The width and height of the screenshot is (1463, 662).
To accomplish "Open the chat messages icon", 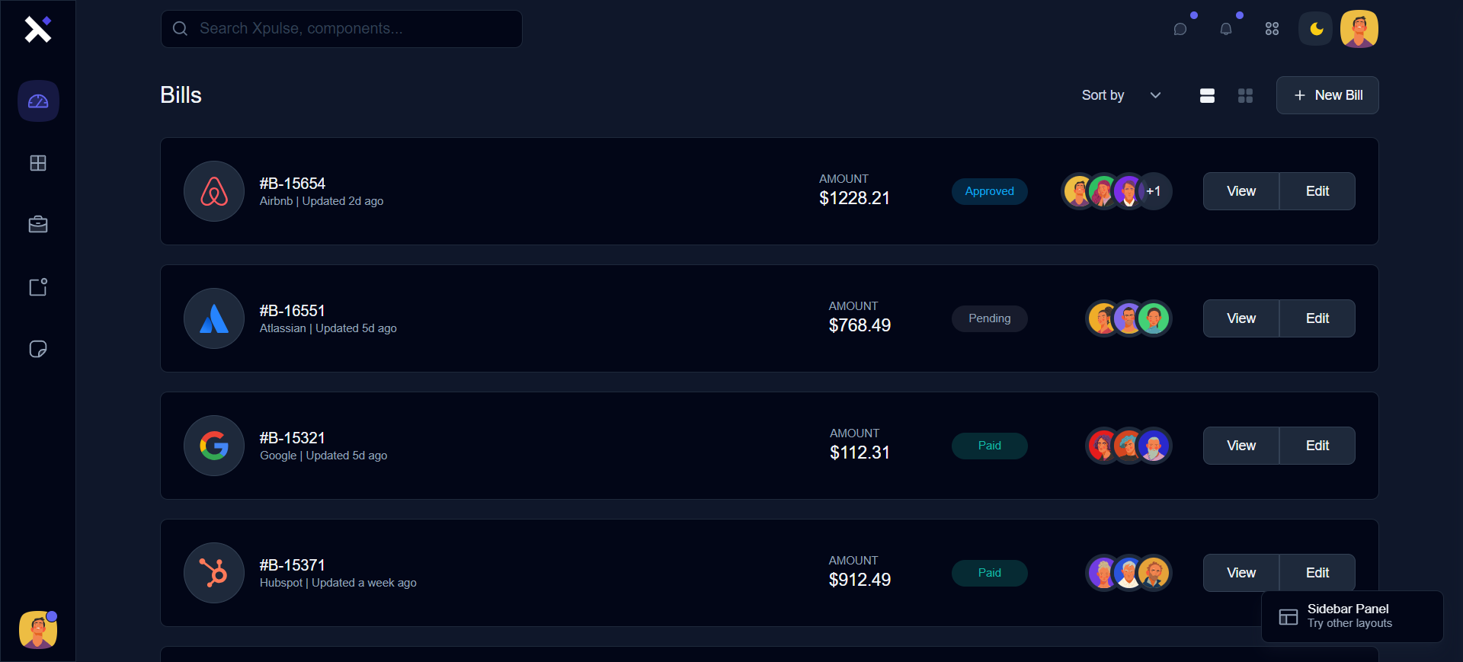I will (x=1180, y=29).
